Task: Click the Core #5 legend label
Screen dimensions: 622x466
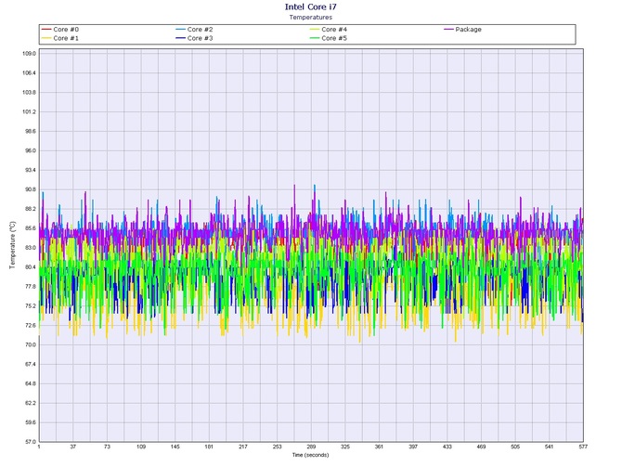Action: 334,38
